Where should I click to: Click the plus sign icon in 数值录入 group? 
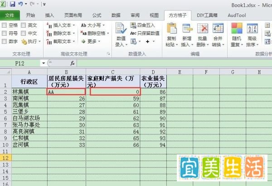point(148,41)
